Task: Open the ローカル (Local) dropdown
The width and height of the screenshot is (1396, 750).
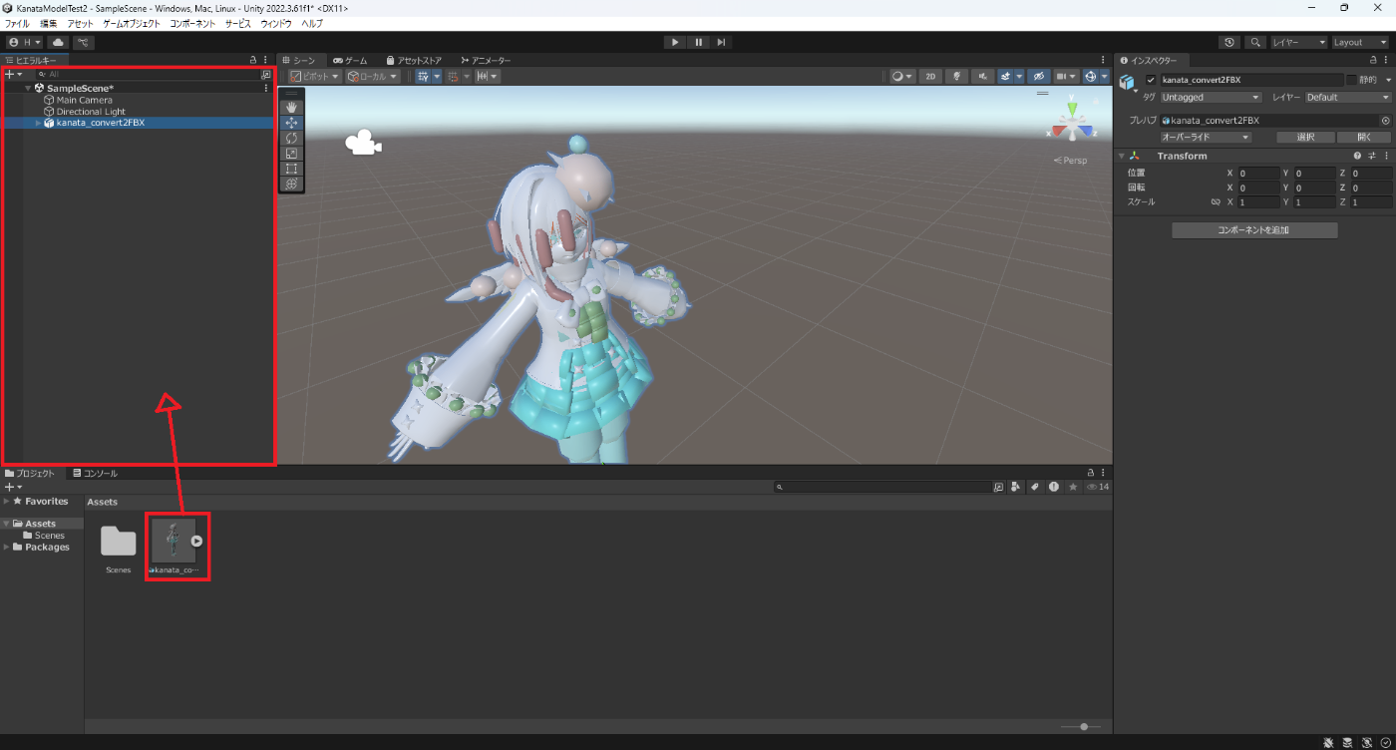Action: 373,76
